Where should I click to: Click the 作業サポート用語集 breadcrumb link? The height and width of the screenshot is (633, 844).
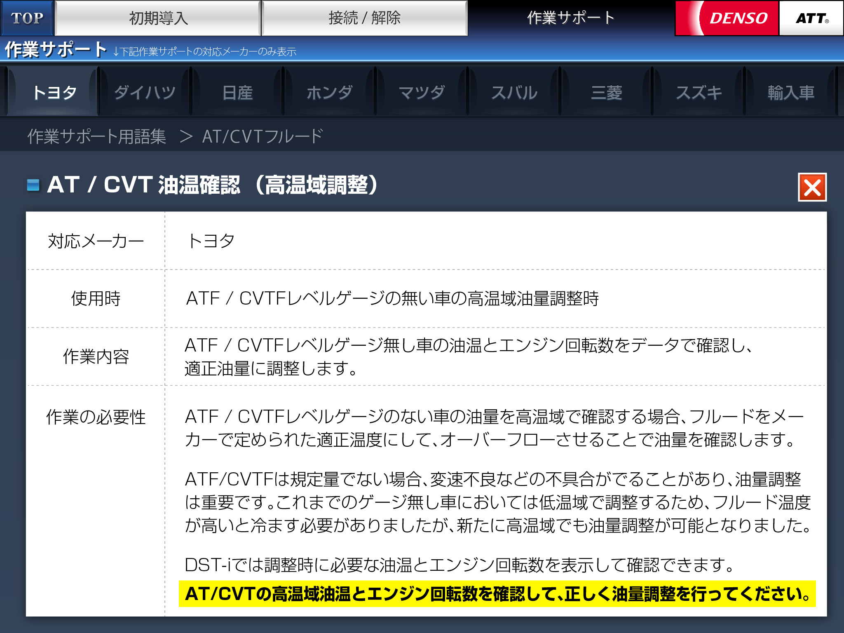(97, 136)
